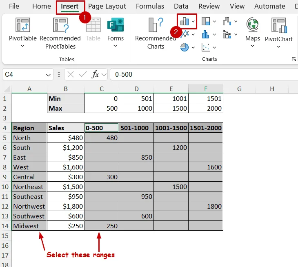Click the Maps globe icon

pyautogui.click(x=252, y=25)
